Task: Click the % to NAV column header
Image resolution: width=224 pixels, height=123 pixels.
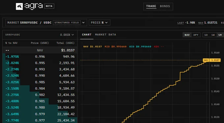Action: [11, 43]
